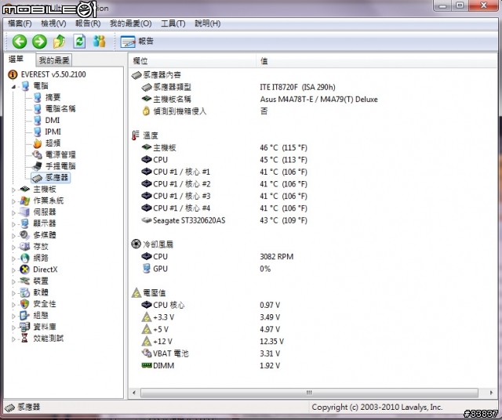
Task: Click the 裝置 devices icon
Action: tap(24, 281)
